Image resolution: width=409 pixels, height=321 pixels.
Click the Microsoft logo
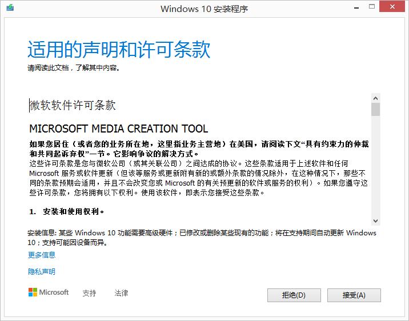[49, 292]
